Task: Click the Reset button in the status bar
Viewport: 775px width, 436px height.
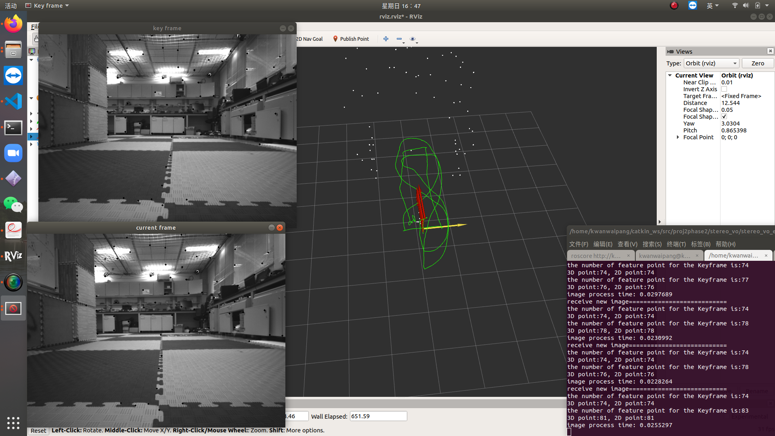Action: [38, 430]
